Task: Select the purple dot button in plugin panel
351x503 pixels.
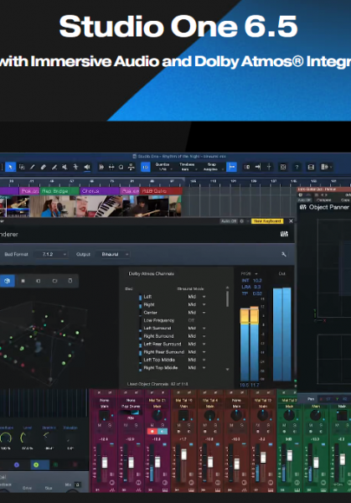Action: [17, 464]
